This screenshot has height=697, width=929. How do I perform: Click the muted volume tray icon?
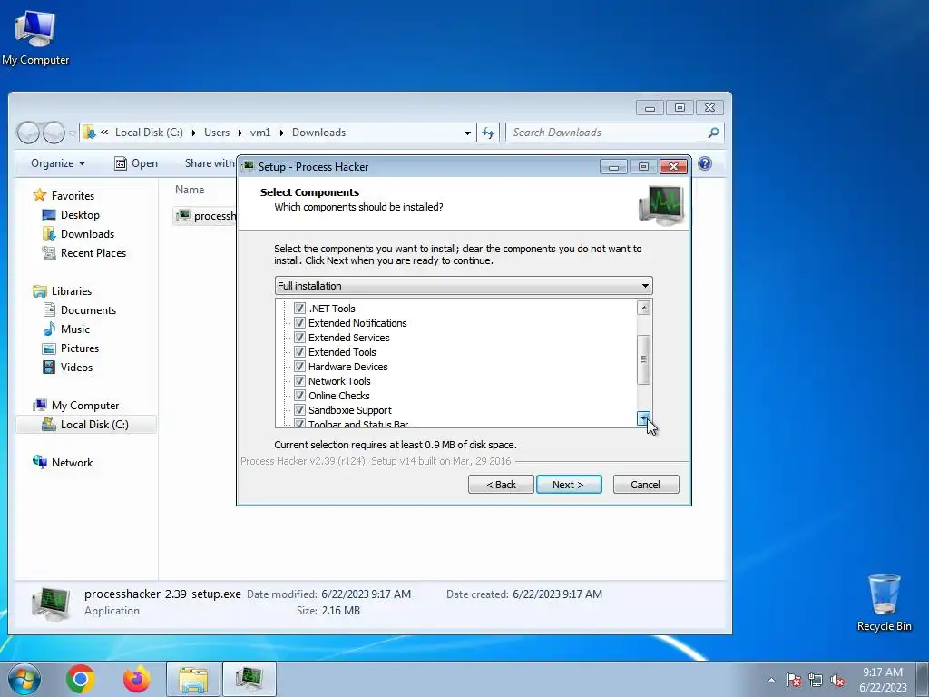pyautogui.click(x=837, y=680)
